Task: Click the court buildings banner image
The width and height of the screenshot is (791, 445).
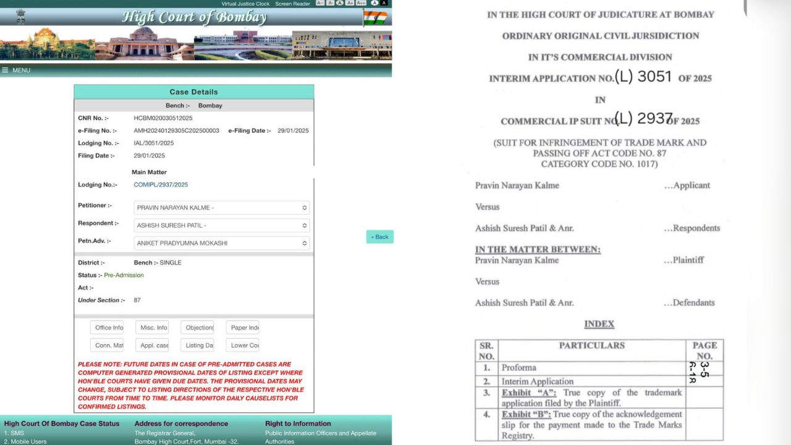Action: (x=196, y=43)
